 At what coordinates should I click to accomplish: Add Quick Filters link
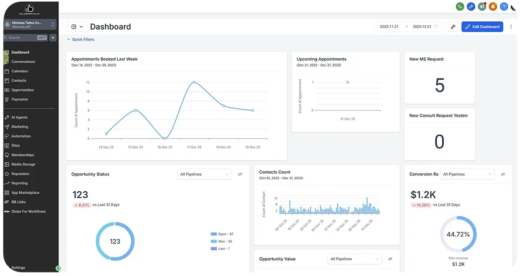pos(81,40)
